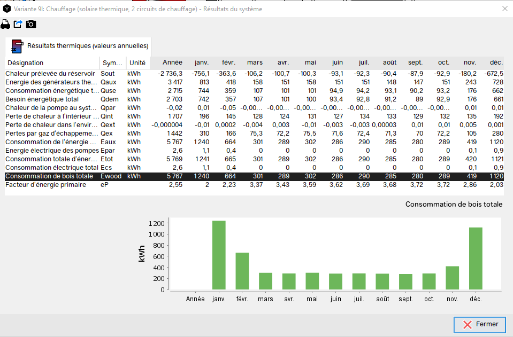Select the Consommation électrique total row
The image size is (513, 337).
click(x=254, y=168)
